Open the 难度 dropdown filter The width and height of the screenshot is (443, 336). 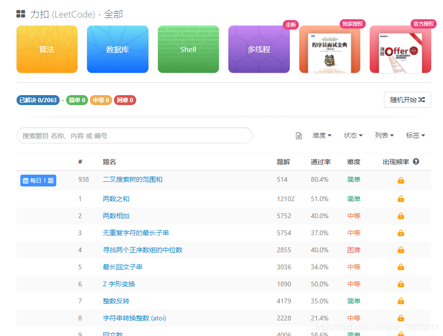(322, 135)
